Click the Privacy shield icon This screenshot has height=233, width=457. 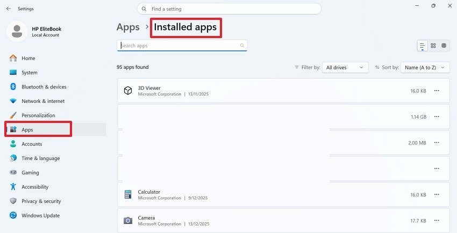(x=13, y=201)
